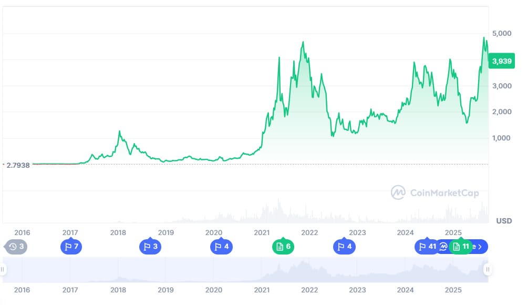
Task: Click the 2.7938 starting price label
Action: [x=18, y=165]
